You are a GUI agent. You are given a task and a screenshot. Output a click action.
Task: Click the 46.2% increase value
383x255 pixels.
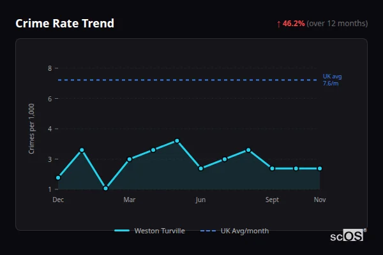(294, 24)
